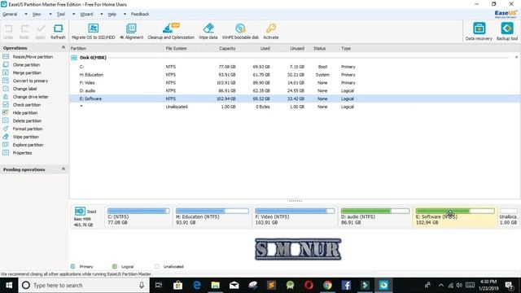
Task: Sort by the Used column header
Action: pos(265,49)
